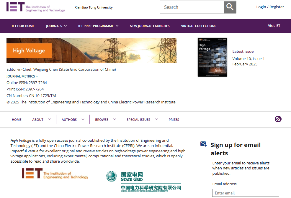Click Volume 10, Issue 1 text
This screenshot has height=198, width=291.
coord(248,59)
